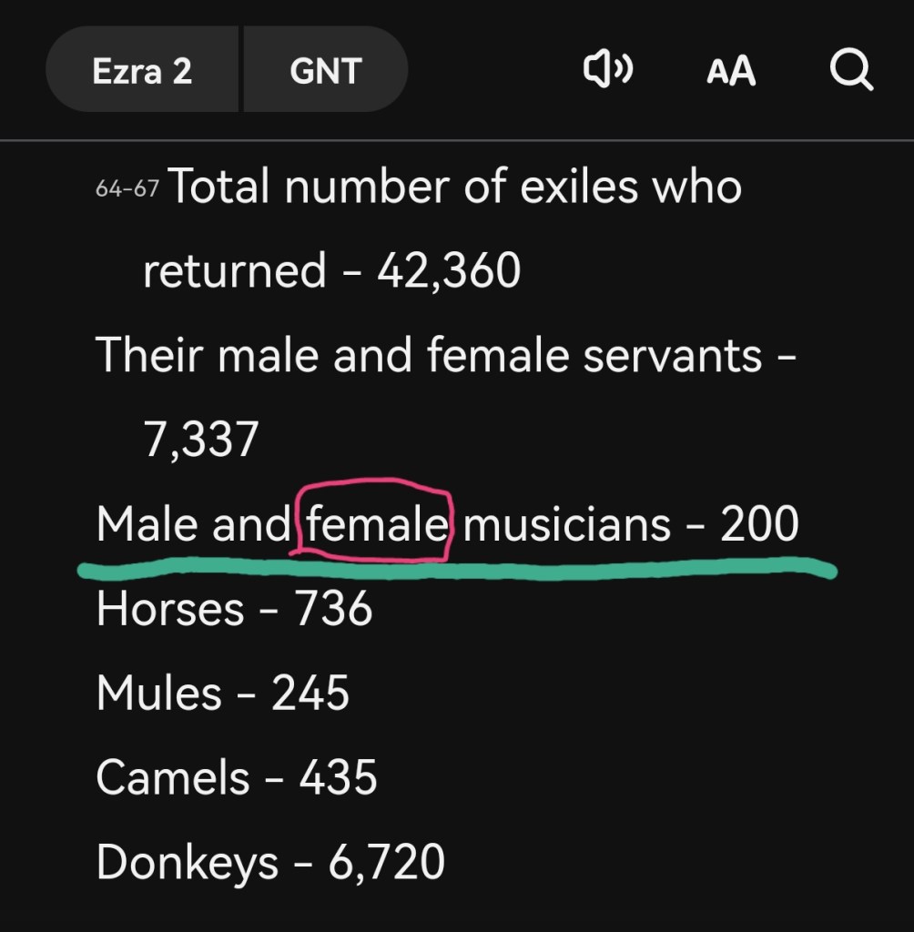Tap the 'Horses – 736' line
Screen dimensions: 914x932
[x=234, y=609]
